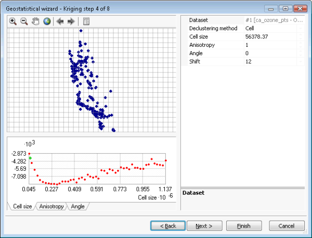This screenshot has height=238, width=312.
Task: Click the Full Extent globe icon
Action: tap(47, 21)
